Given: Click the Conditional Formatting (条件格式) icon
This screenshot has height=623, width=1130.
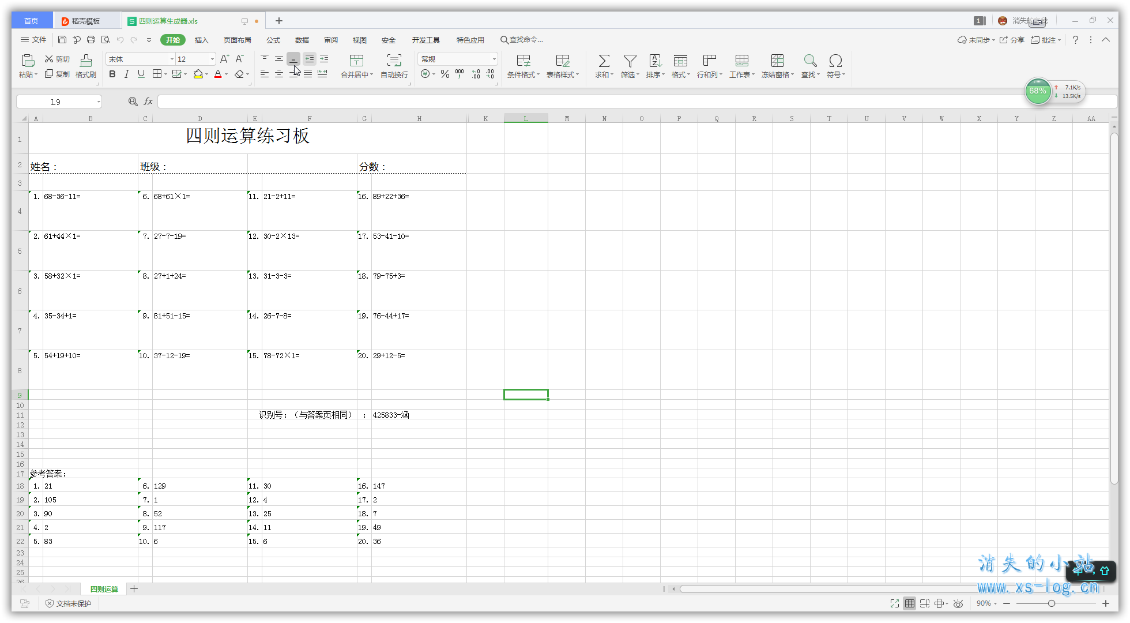Looking at the screenshot, I should point(523,61).
